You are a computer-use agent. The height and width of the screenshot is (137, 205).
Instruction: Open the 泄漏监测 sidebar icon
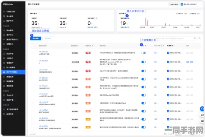4,77
